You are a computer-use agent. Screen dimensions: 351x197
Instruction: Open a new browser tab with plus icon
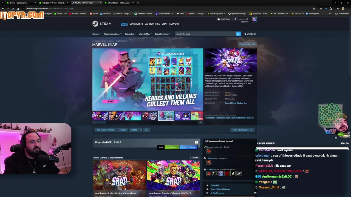[x=138, y=3]
